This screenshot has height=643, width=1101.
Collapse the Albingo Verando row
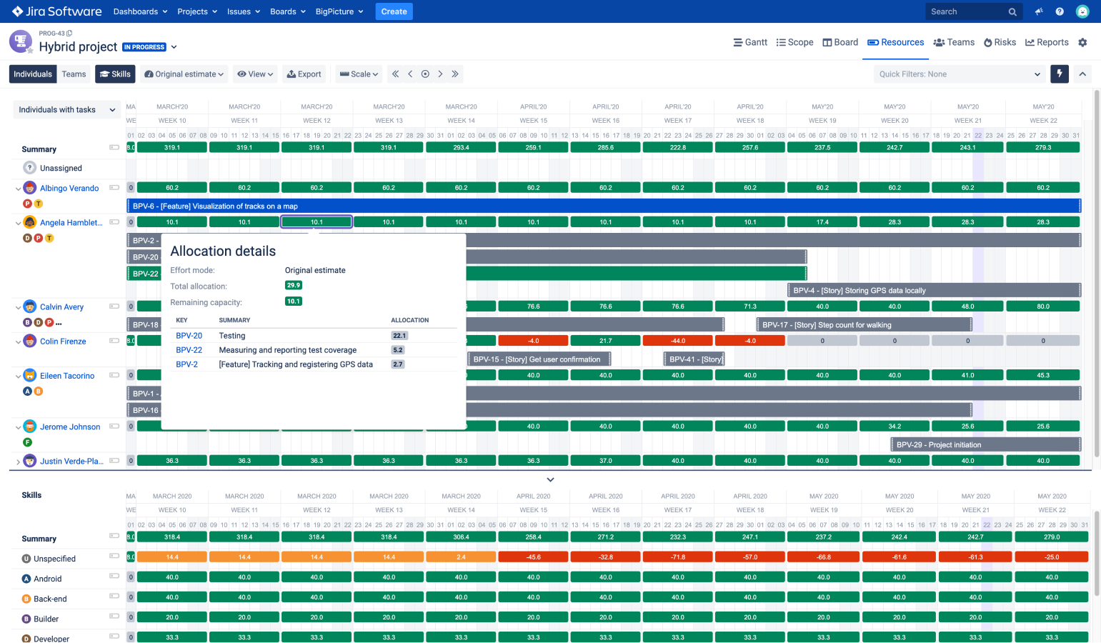click(18, 189)
